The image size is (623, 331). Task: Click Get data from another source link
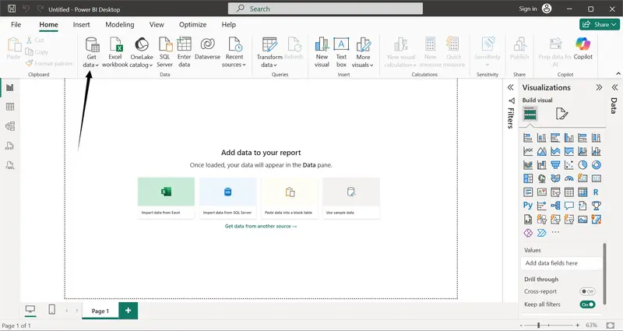point(261,226)
